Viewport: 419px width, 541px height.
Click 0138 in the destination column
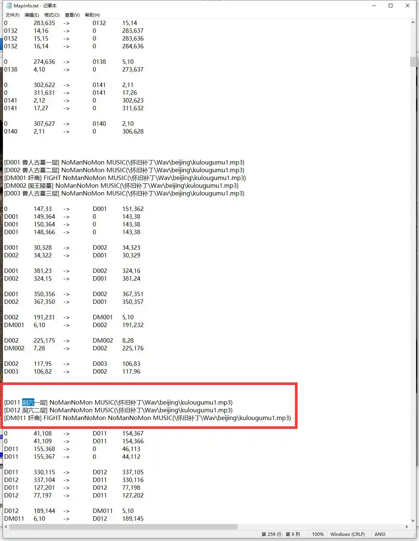(x=99, y=62)
